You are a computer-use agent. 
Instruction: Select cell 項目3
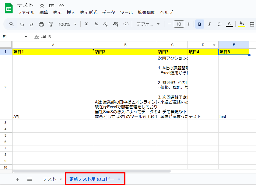click(172, 52)
